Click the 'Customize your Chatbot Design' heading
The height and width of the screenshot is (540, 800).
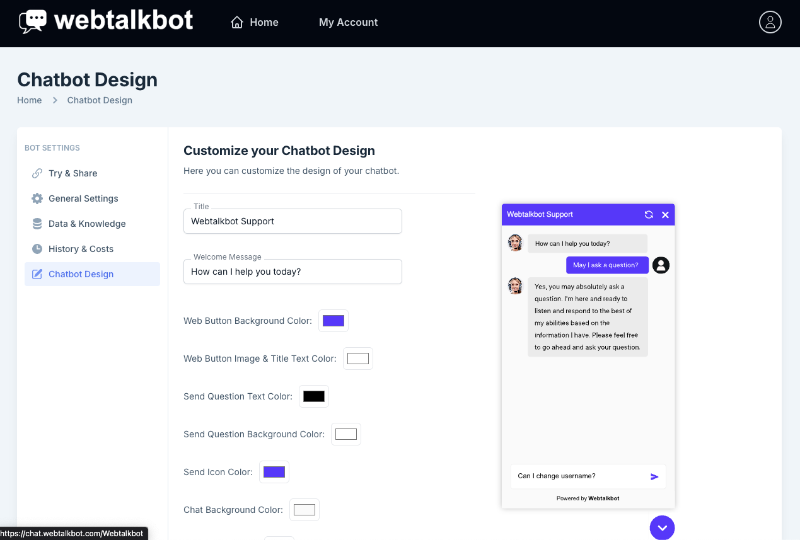[279, 151]
